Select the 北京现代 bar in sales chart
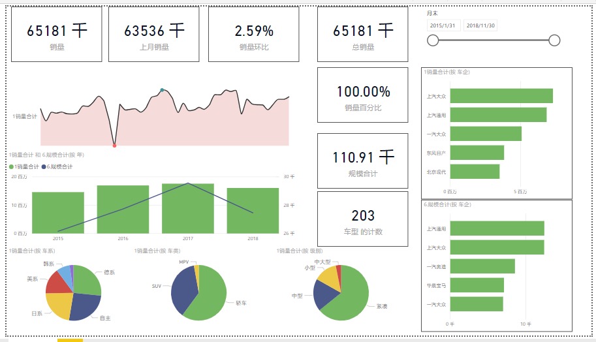Screen dimensions: 596x342 coord(475,172)
